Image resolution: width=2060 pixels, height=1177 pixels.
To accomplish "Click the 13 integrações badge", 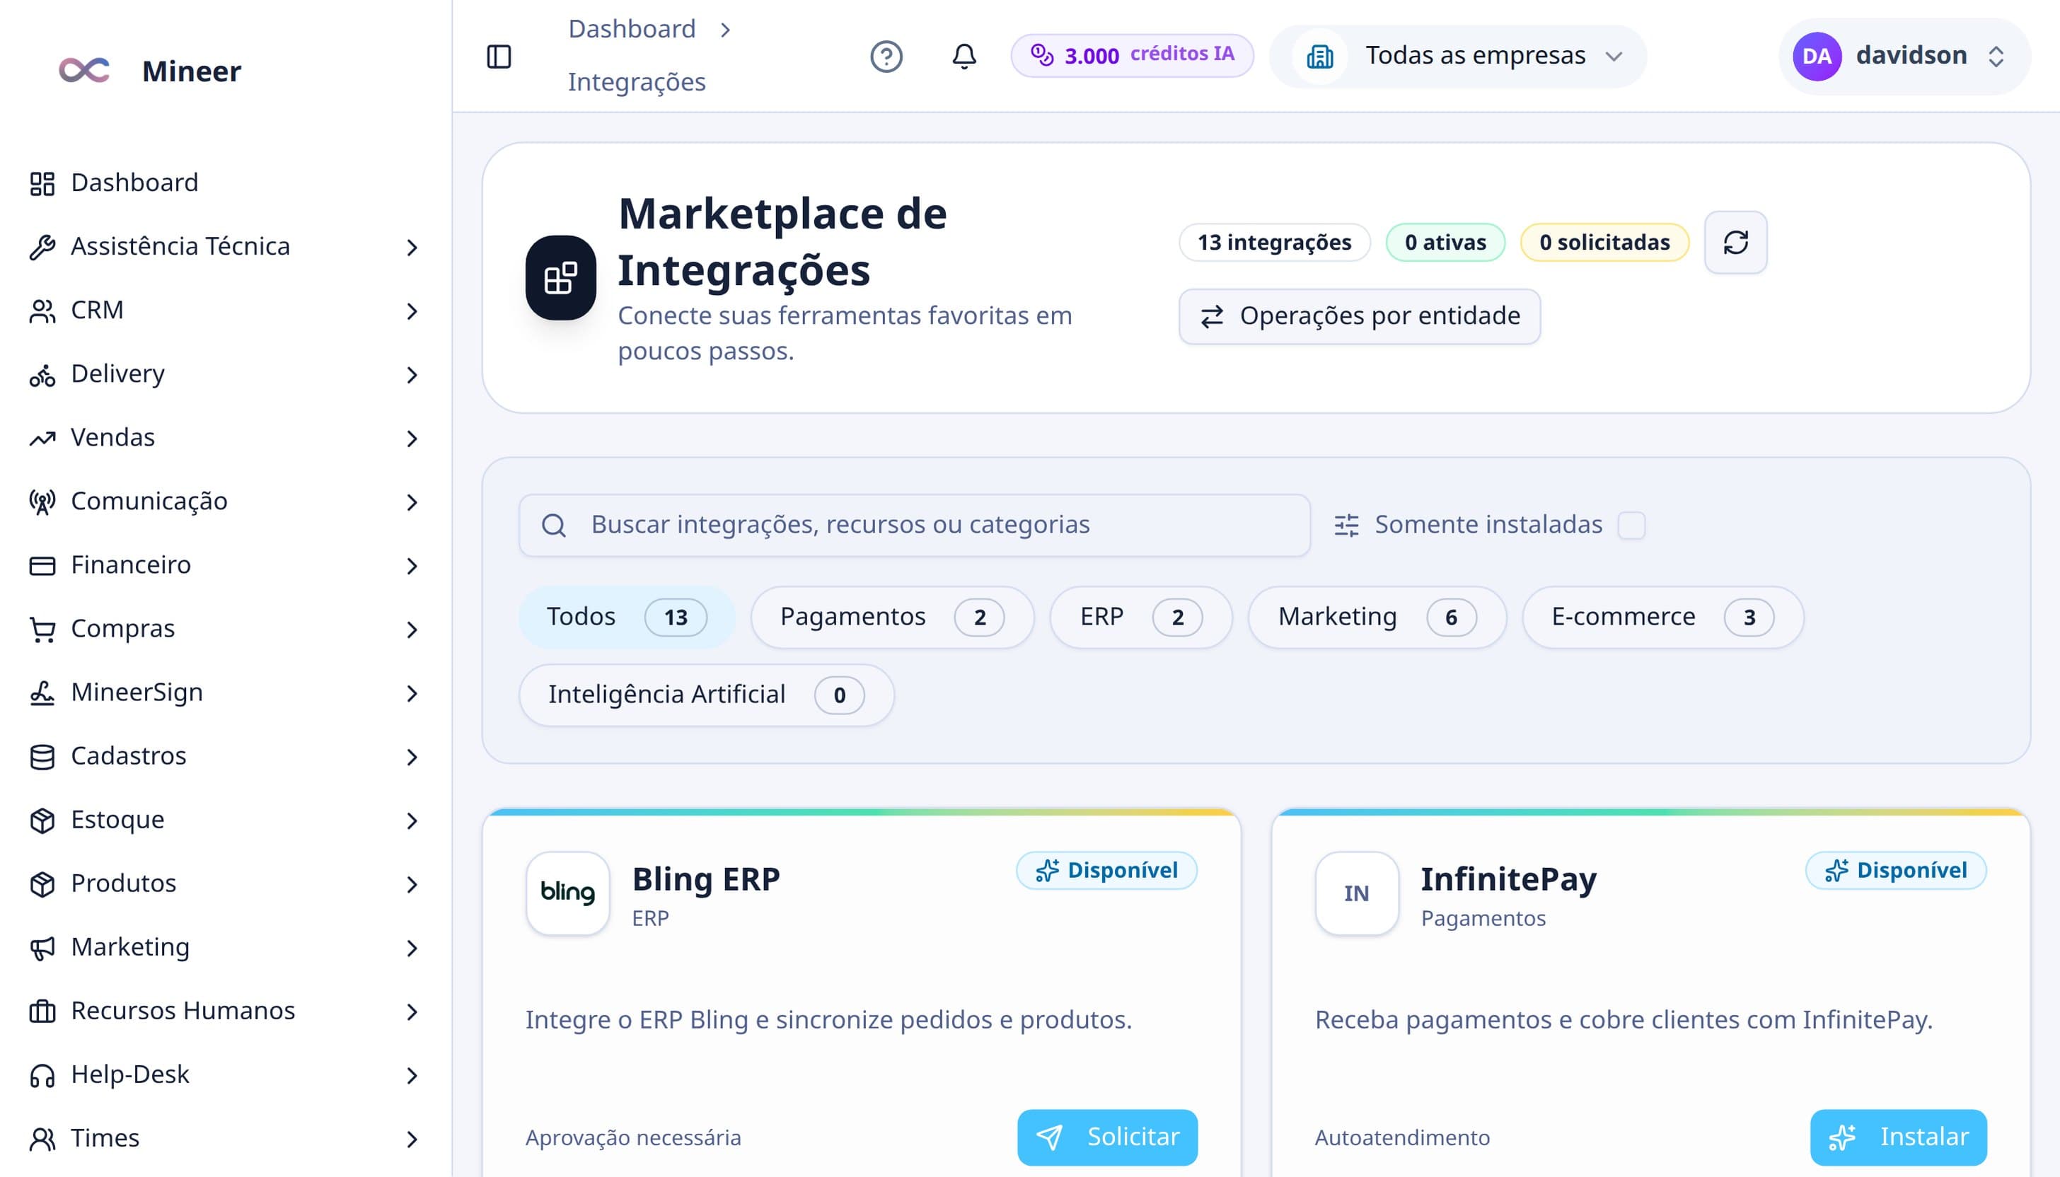I will click(x=1274, y=243).
